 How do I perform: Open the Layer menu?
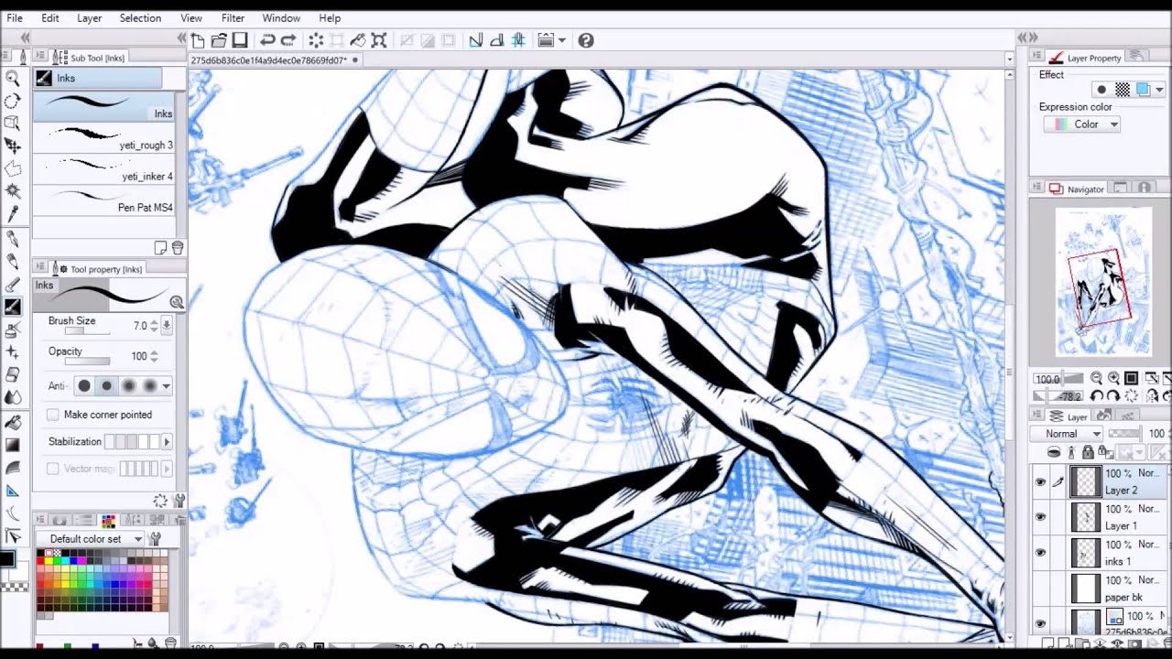click(x=90, y=17)
